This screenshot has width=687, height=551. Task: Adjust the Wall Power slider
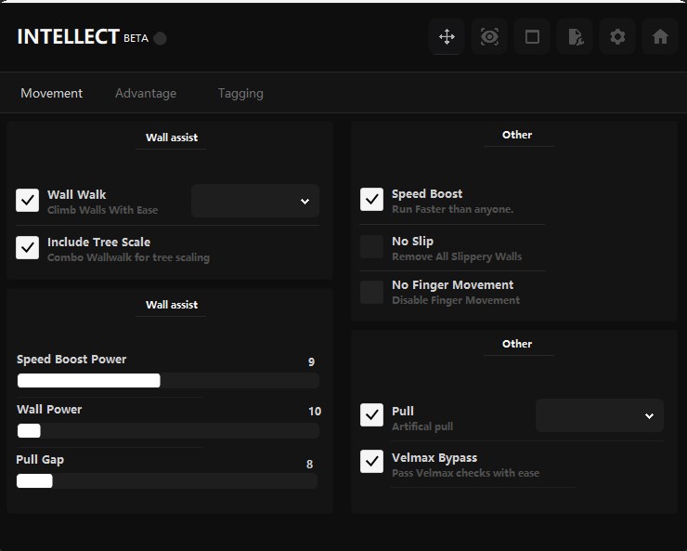click(168, 431)
